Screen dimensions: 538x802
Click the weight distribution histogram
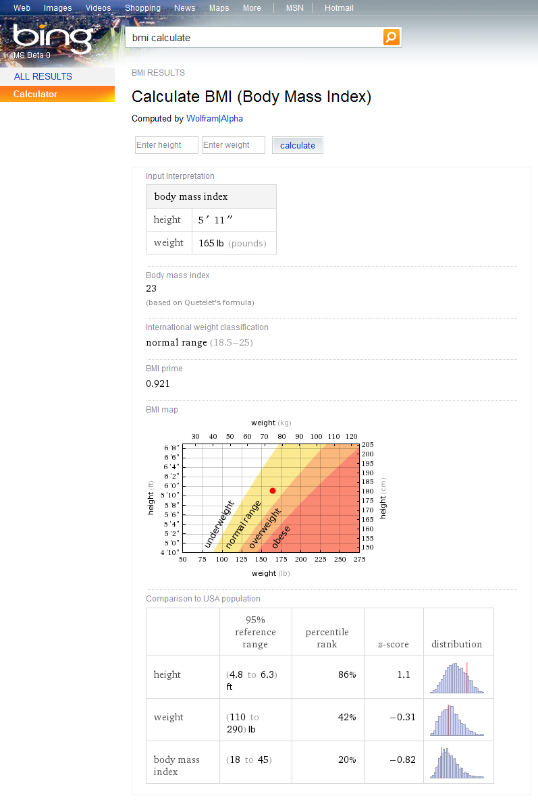coord(457,721)
